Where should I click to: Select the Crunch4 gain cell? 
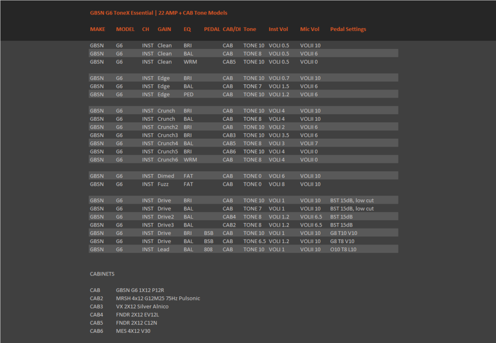pyautogui.click(x=168, y=144)
